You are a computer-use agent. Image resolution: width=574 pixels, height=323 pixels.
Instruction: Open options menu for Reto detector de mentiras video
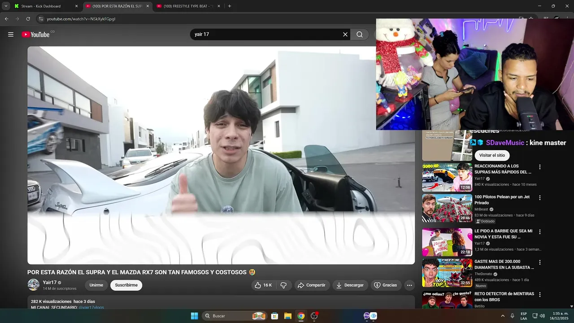coord(540,295)
